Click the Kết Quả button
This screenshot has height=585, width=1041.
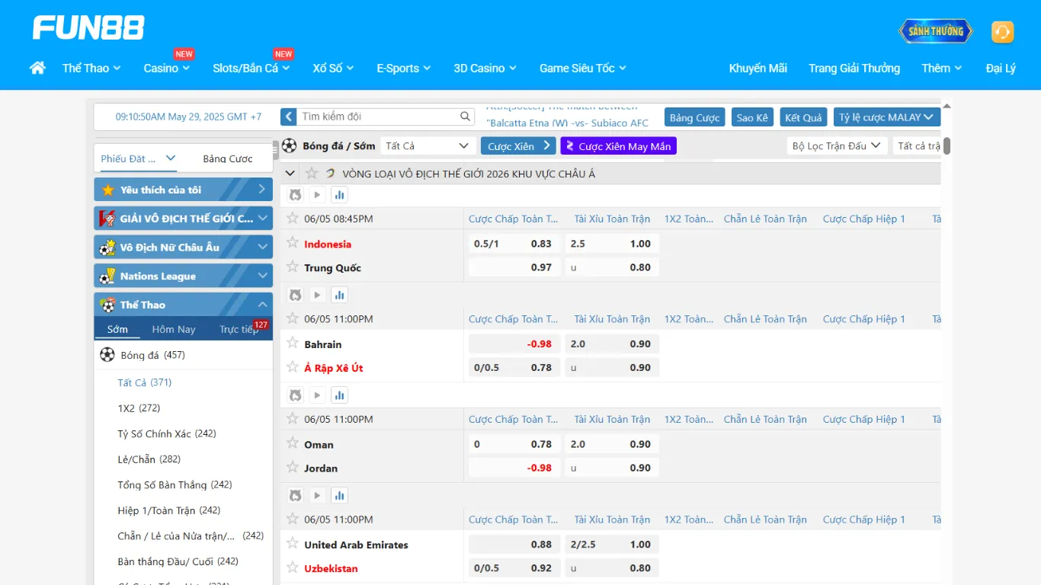803,117
